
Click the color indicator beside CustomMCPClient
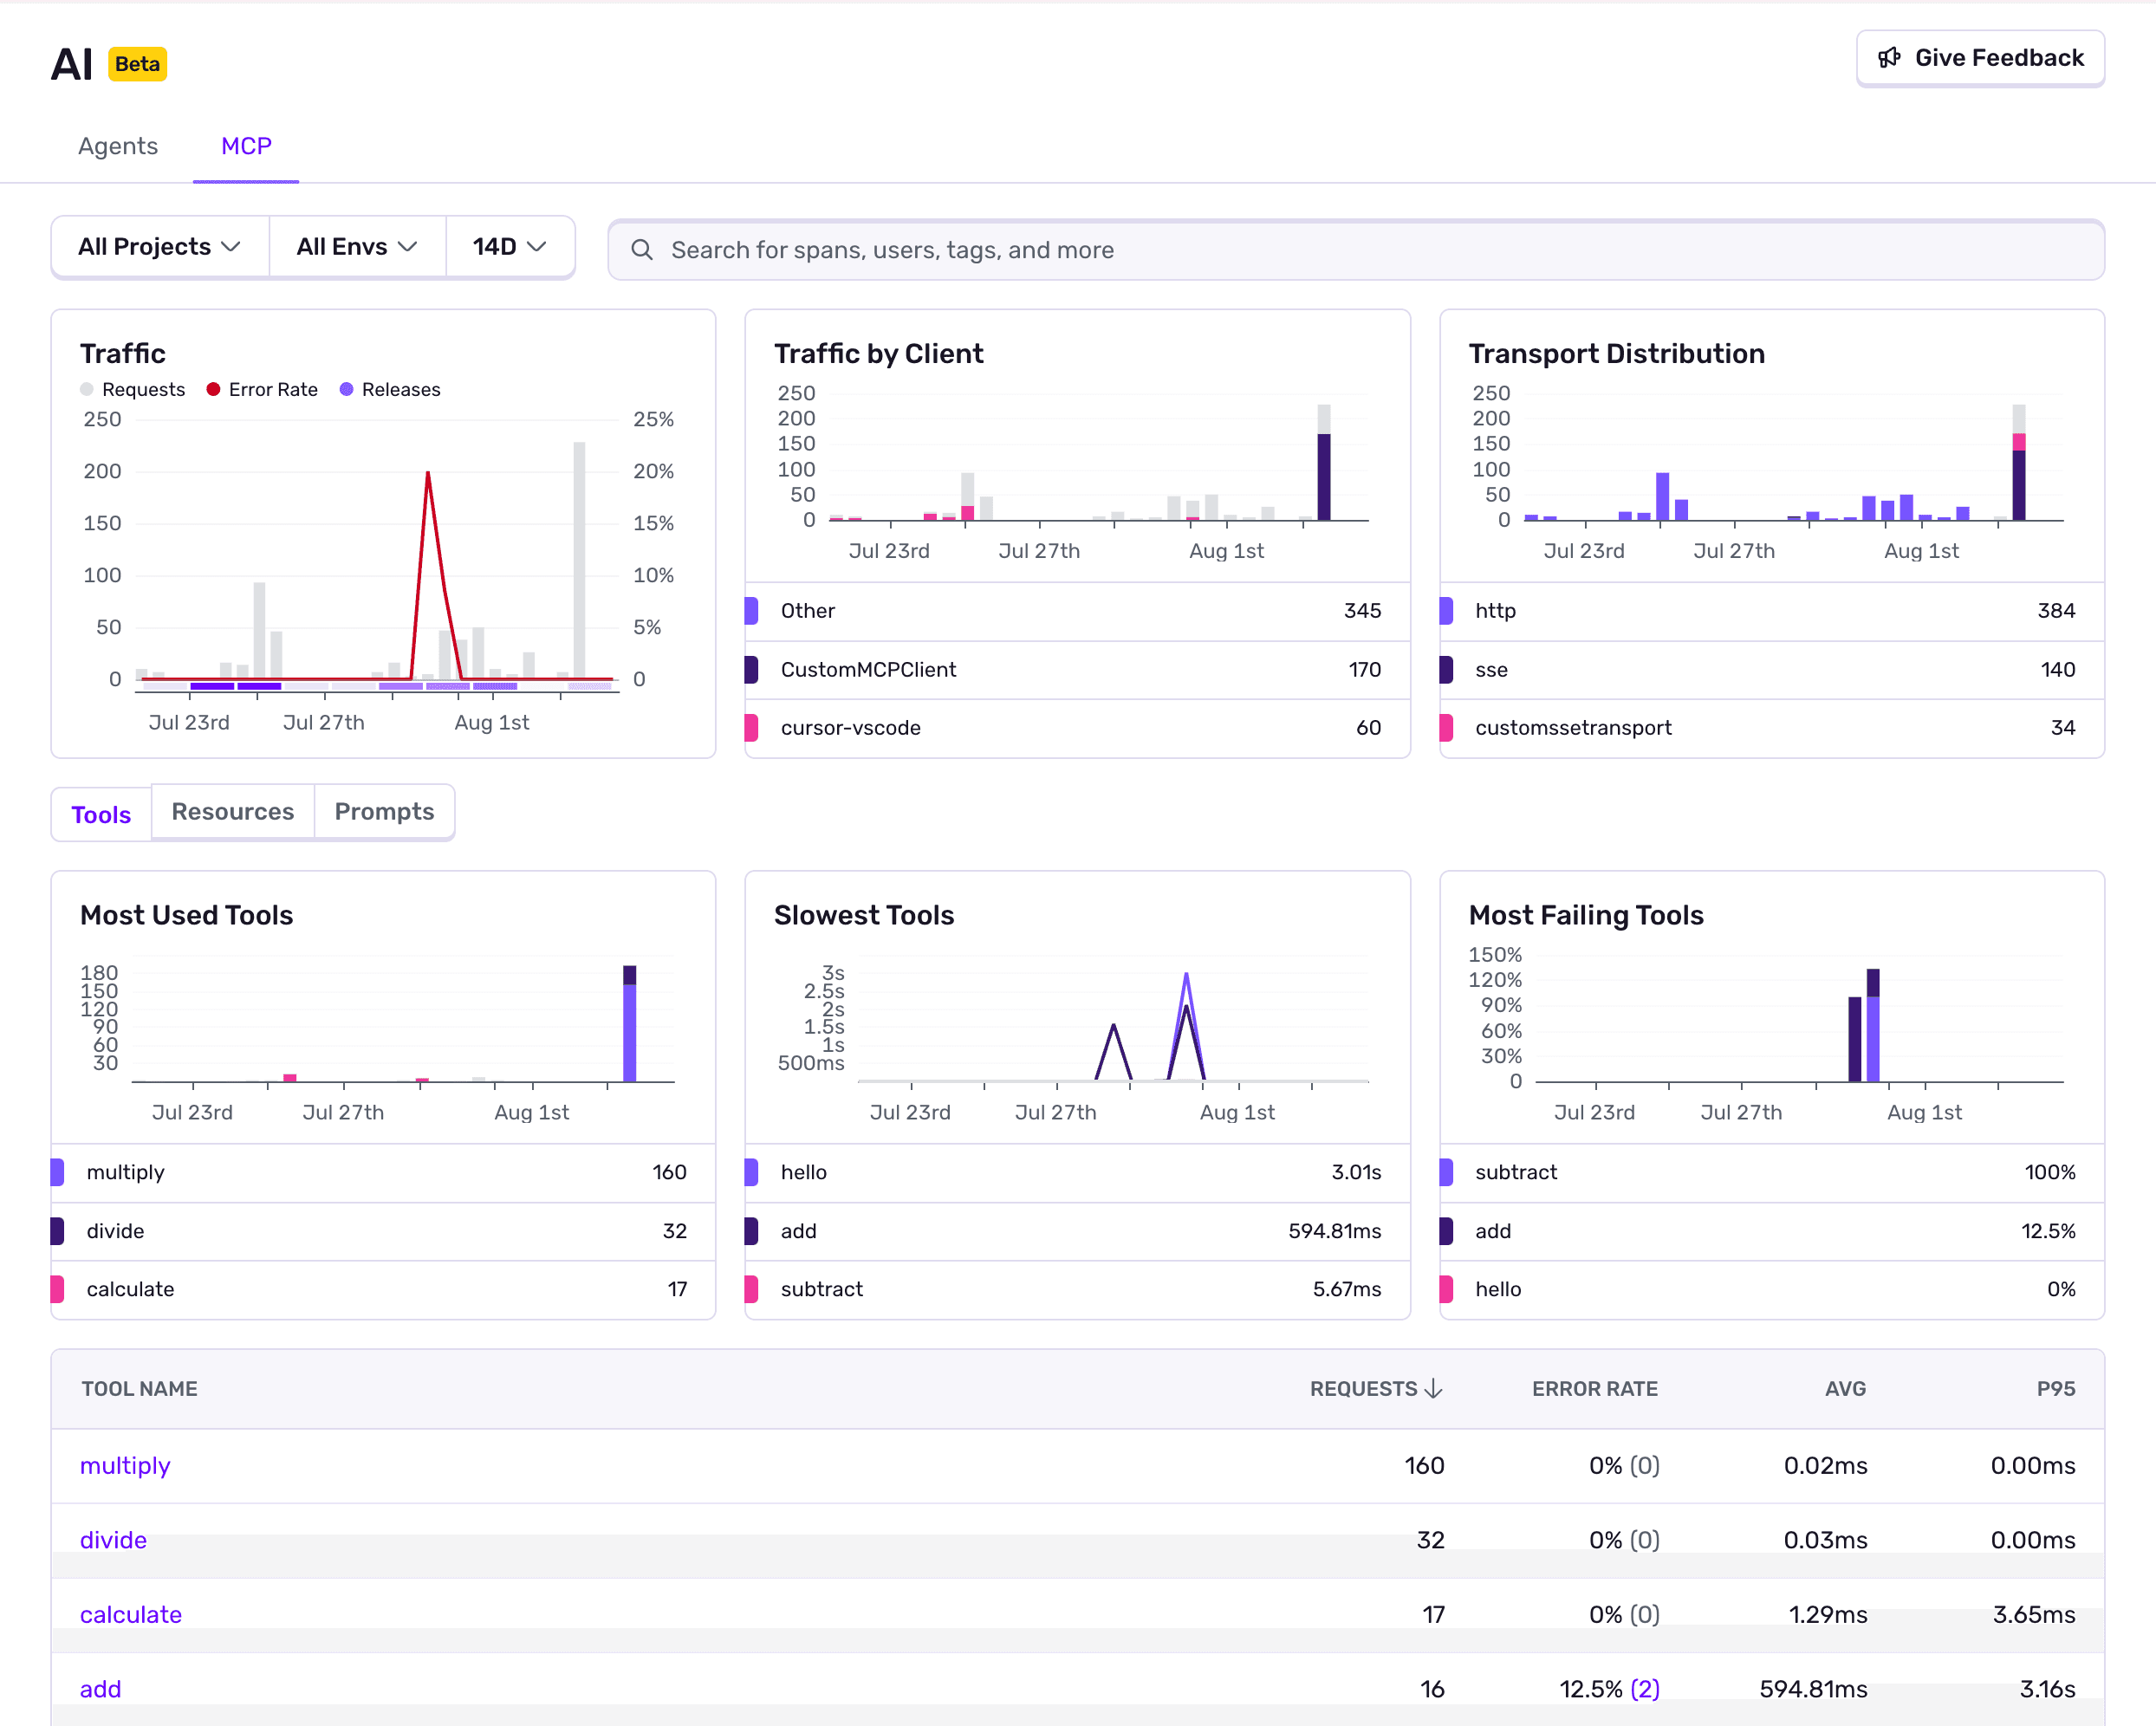(751, 669)
